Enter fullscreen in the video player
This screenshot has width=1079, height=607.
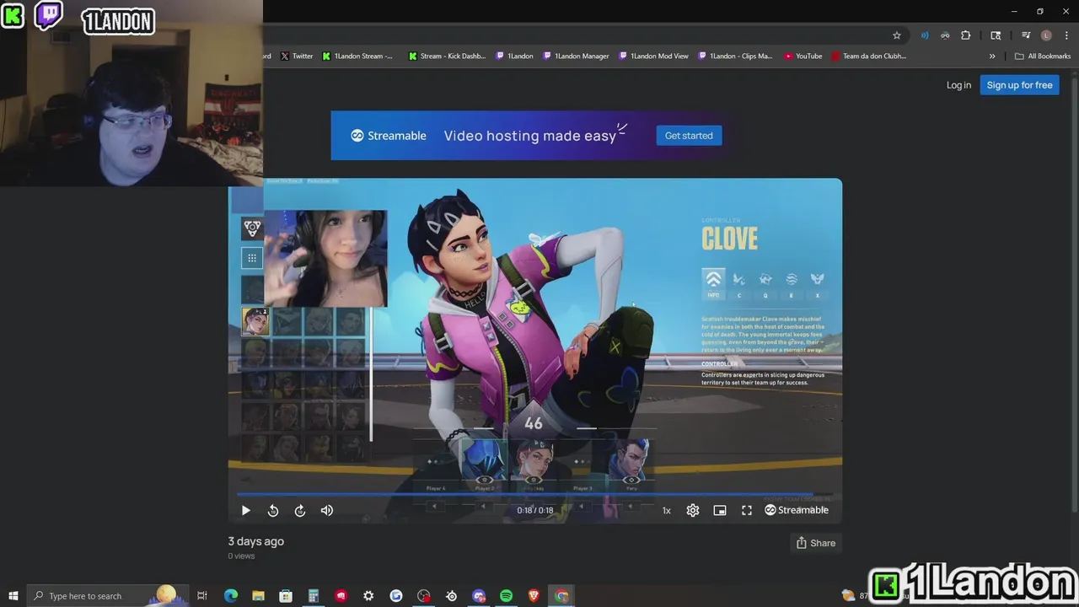click(747, 510)
